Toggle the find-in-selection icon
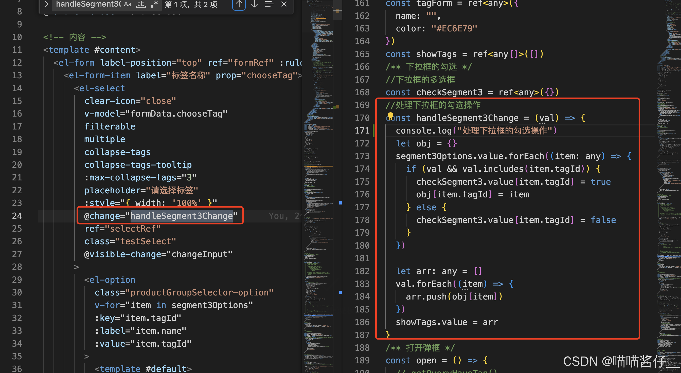Screen dimensions: 681x373 point(269,4)
